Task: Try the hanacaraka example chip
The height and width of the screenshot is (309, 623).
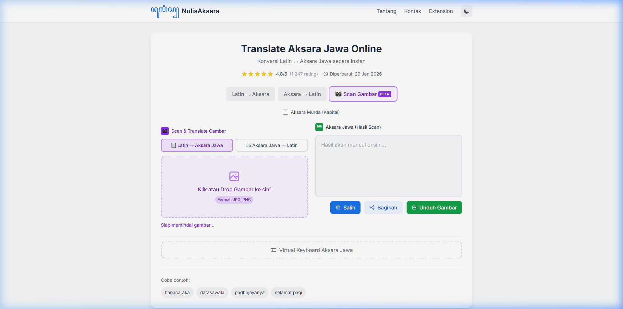Action: point(177,292)
